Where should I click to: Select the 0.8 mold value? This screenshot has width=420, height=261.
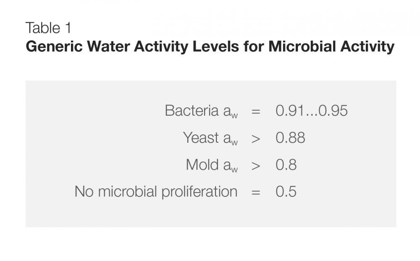[x=286, y=164]
